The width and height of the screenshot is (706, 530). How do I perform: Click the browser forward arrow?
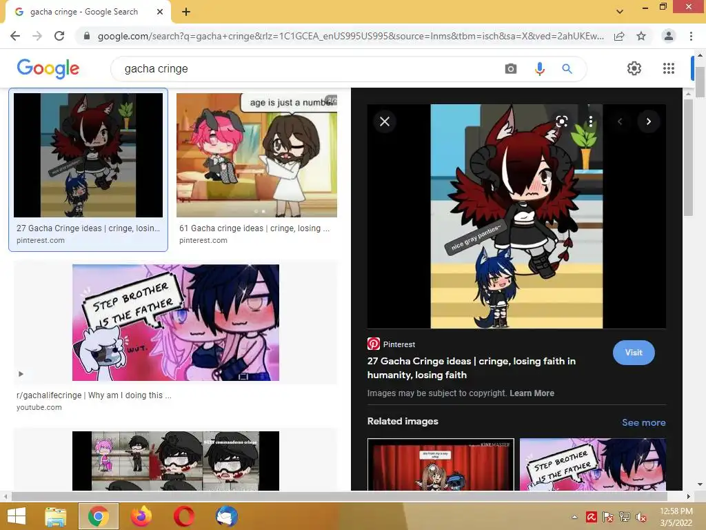click(37, 36)
